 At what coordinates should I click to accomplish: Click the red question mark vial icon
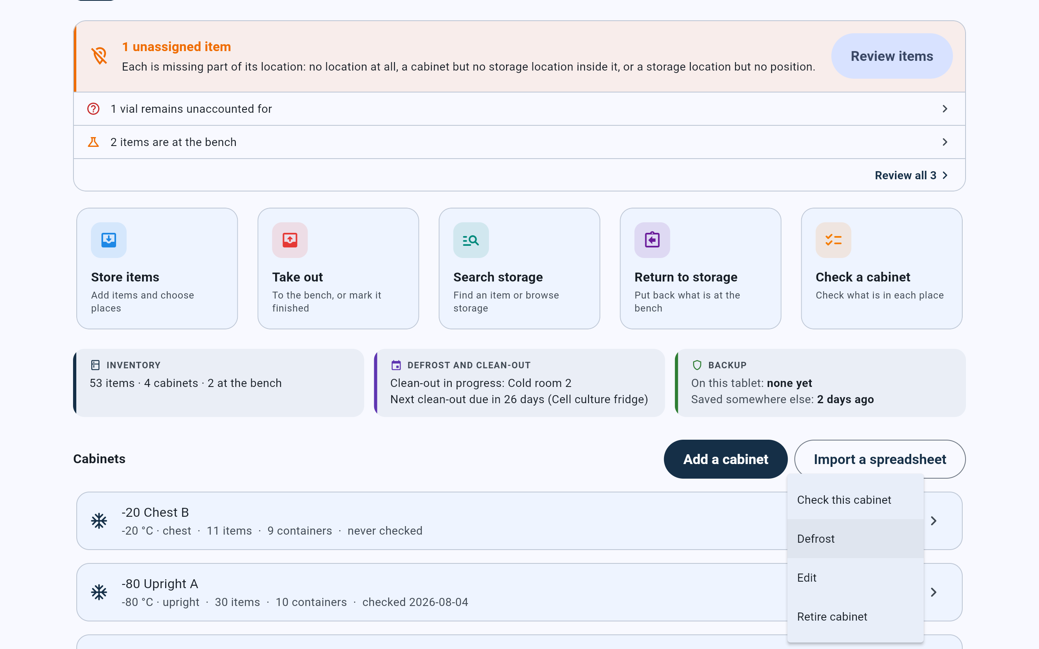[93, 109]
